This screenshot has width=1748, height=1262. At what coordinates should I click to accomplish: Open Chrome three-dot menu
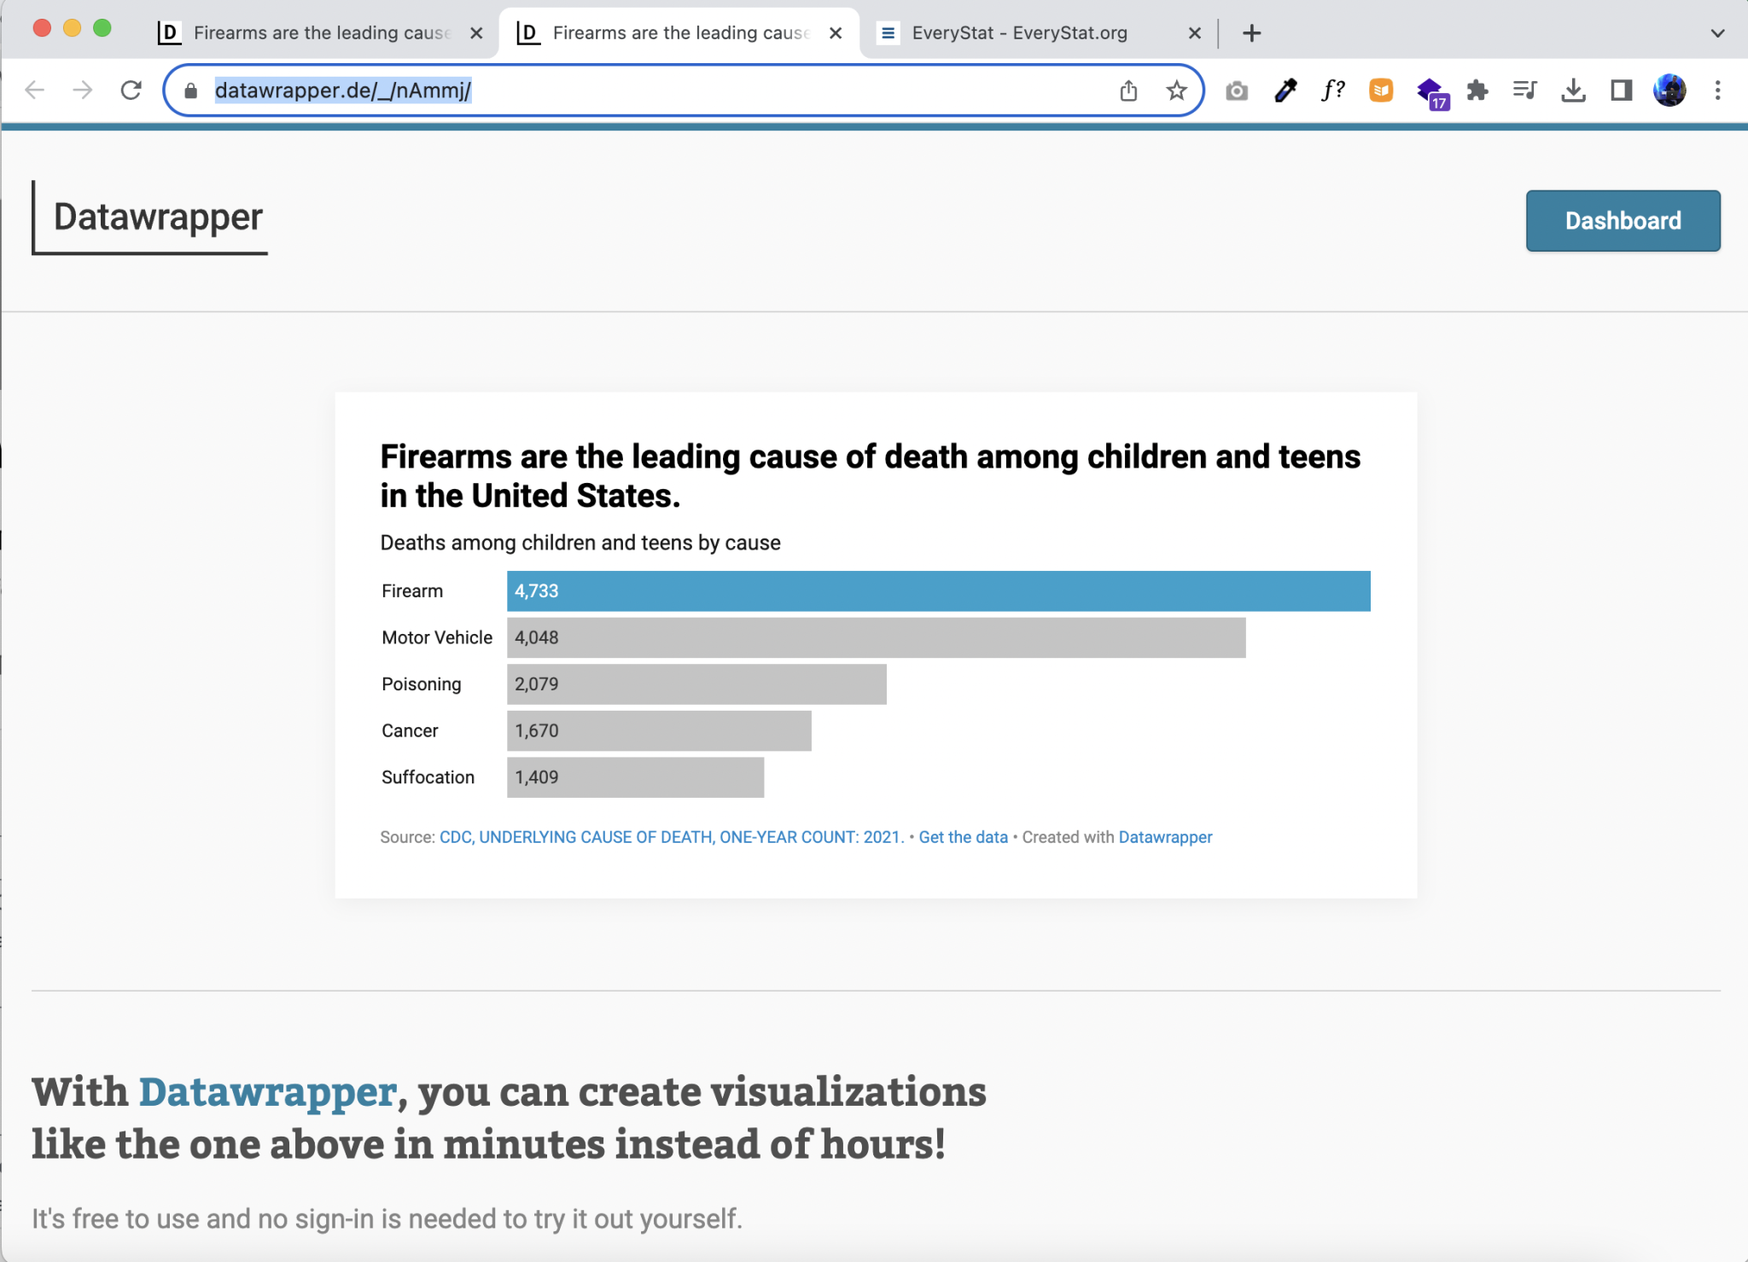[x=1717, y=90]
